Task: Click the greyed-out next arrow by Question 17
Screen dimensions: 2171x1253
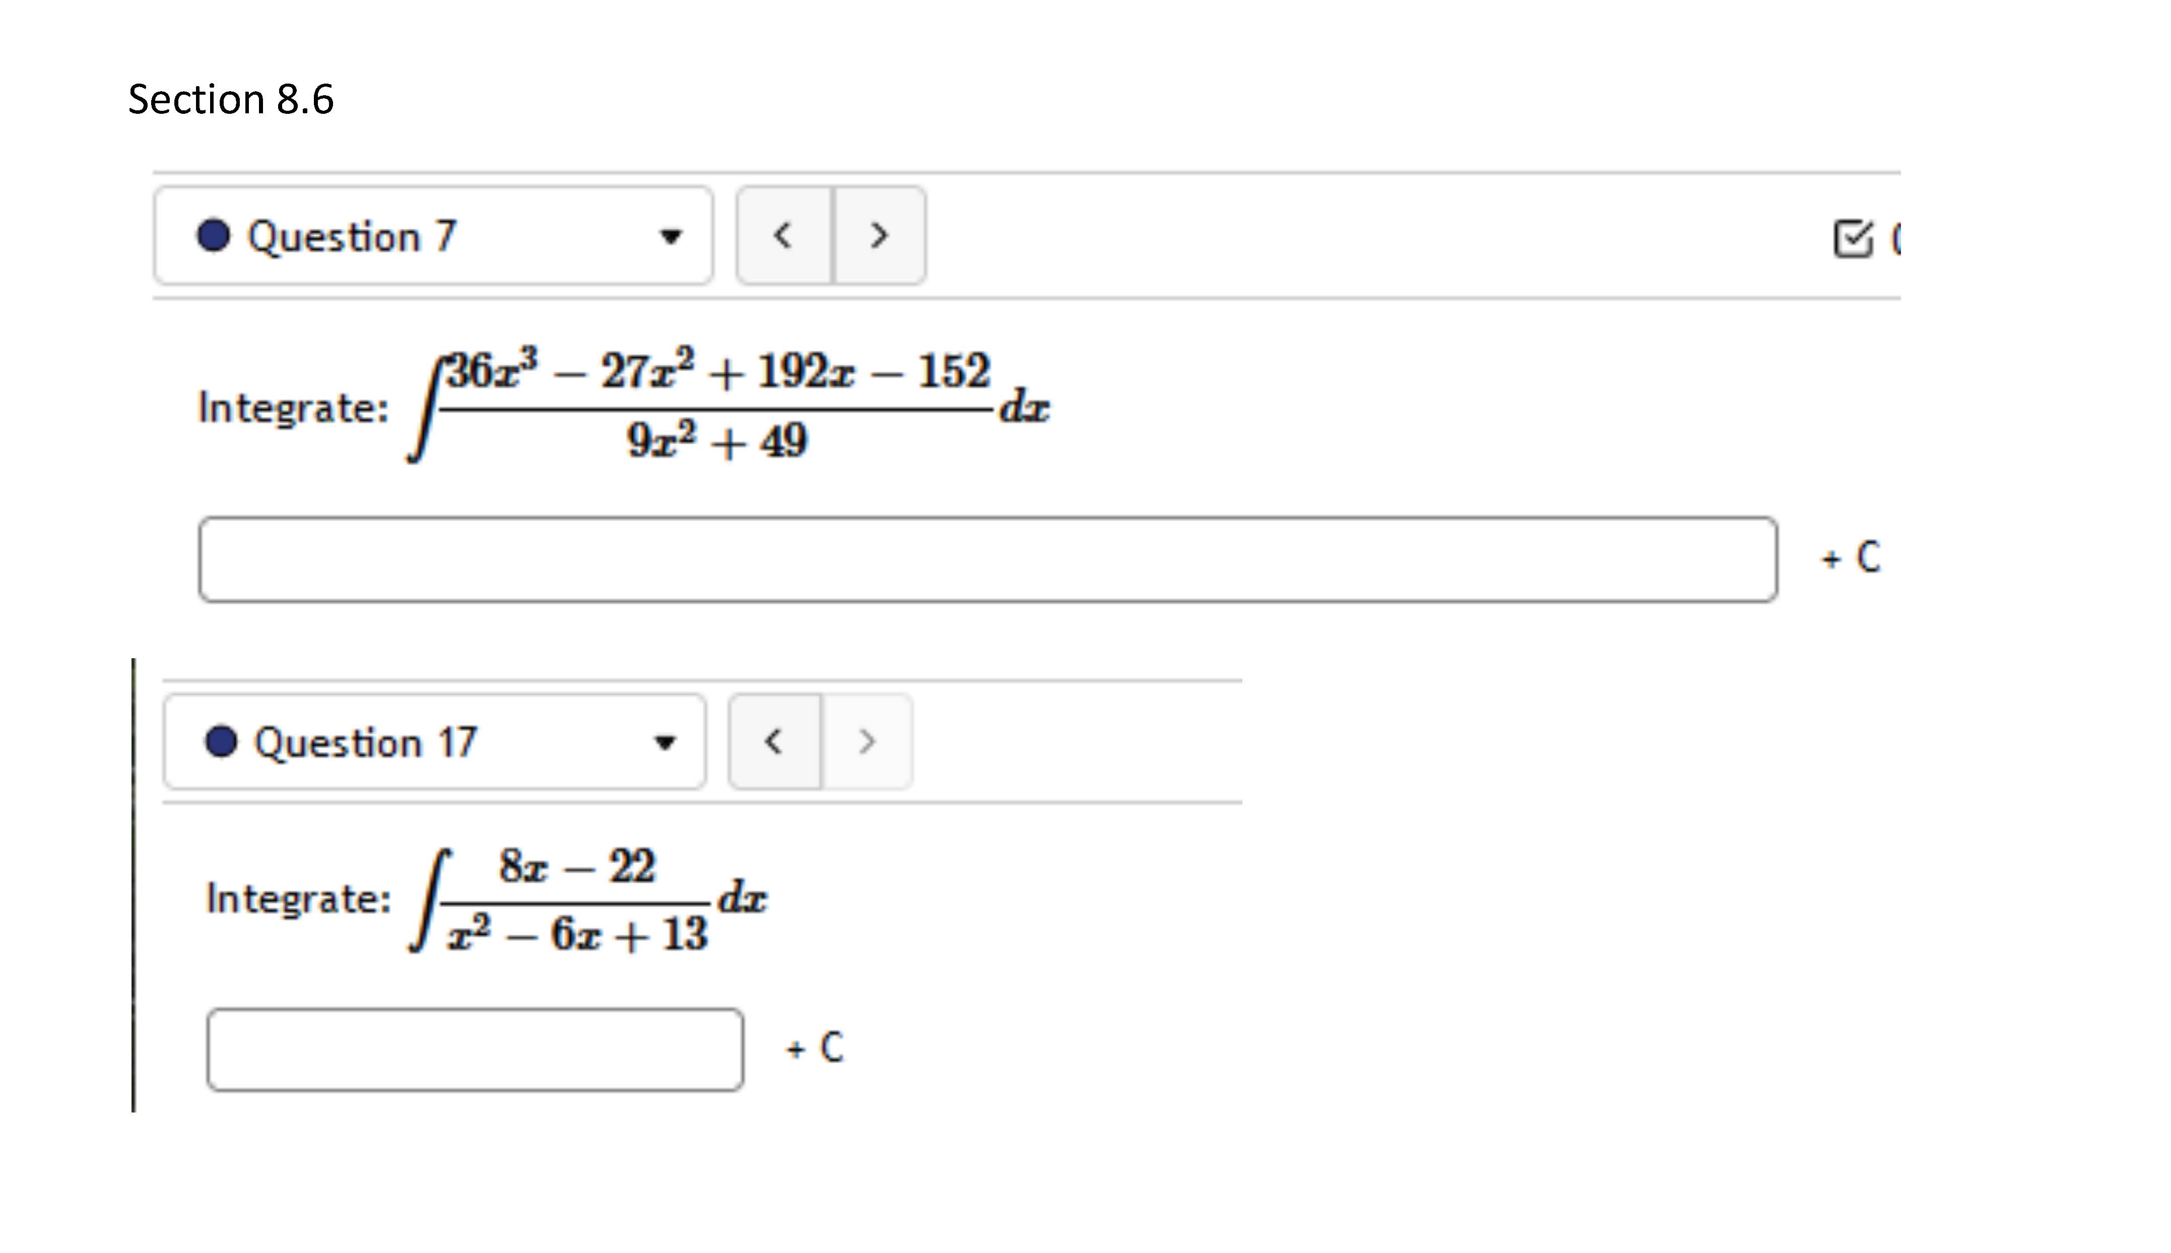Action: 867,742
